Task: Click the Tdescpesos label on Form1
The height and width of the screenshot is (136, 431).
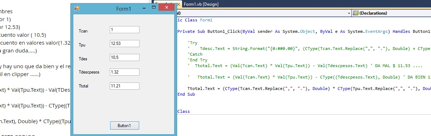Action: point(89,72)
